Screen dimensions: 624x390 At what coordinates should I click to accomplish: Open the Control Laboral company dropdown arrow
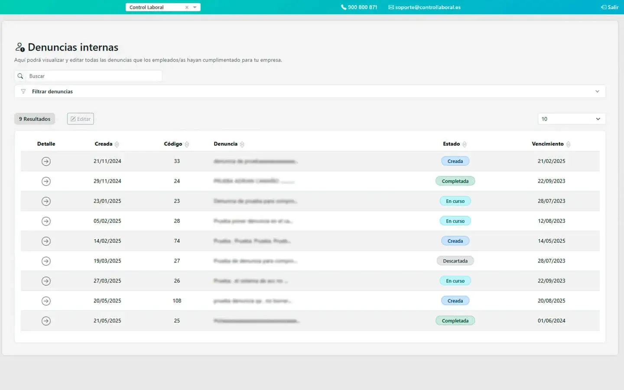pyautogui.click(x=195, y=7)
